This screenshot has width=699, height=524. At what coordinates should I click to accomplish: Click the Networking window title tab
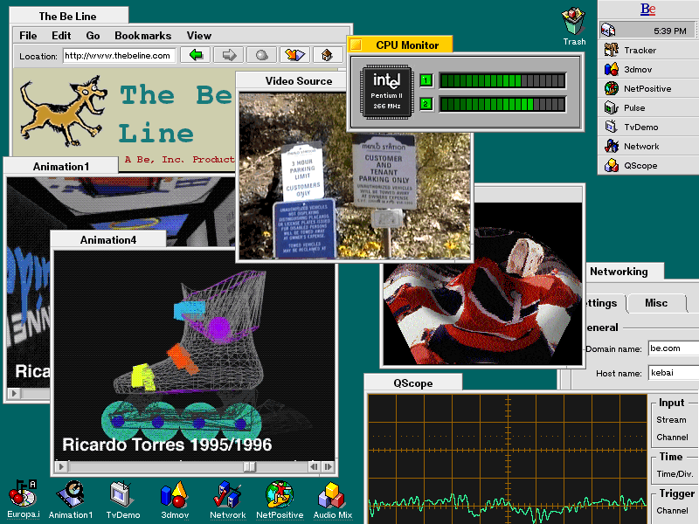(x=624, y=272)
